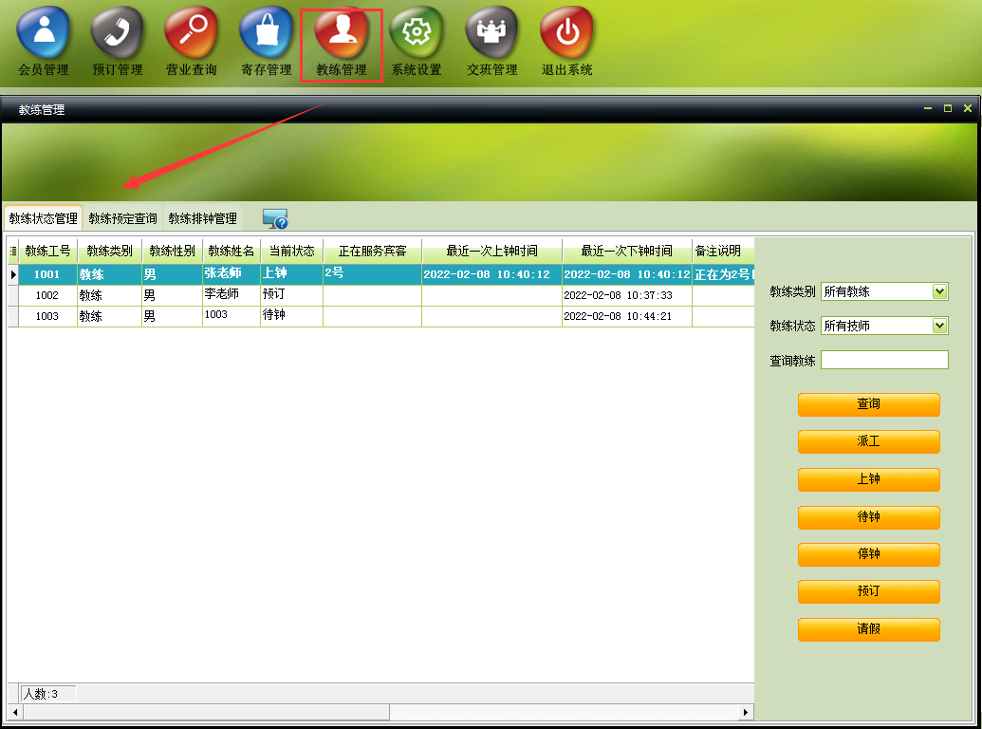Click time cell 2022-02-08 10:37:33

click(627, 295)
